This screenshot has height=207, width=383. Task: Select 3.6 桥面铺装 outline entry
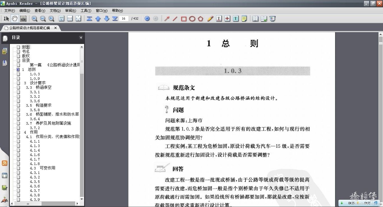tap(52, 114)
